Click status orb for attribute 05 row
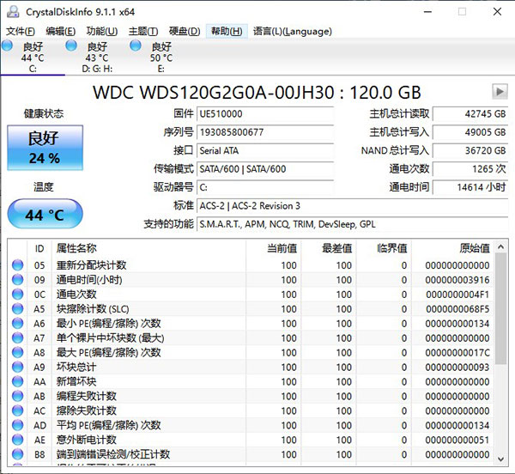Viewport: 515px width, 474px height. point(17,265)
